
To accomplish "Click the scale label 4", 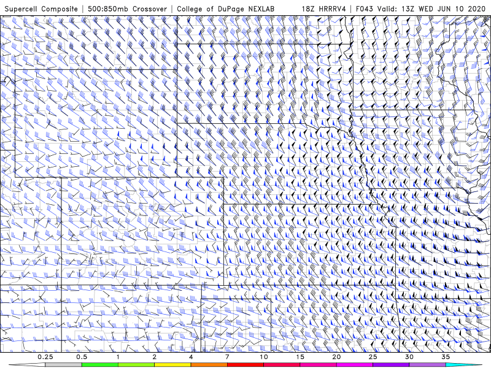I will coord(191,357).
